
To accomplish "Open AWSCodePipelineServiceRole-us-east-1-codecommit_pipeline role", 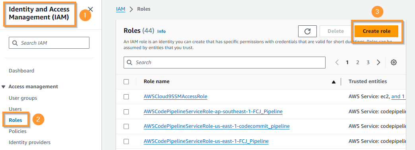I will (x=217, y=127).
